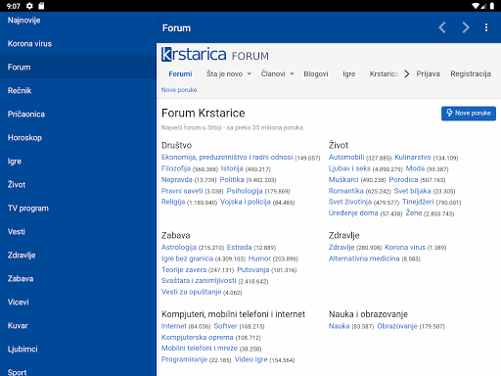The width and height of the screenshot is (501, 376).
Task: Select Horoskop in the side menu
Action: pos(78,137)
